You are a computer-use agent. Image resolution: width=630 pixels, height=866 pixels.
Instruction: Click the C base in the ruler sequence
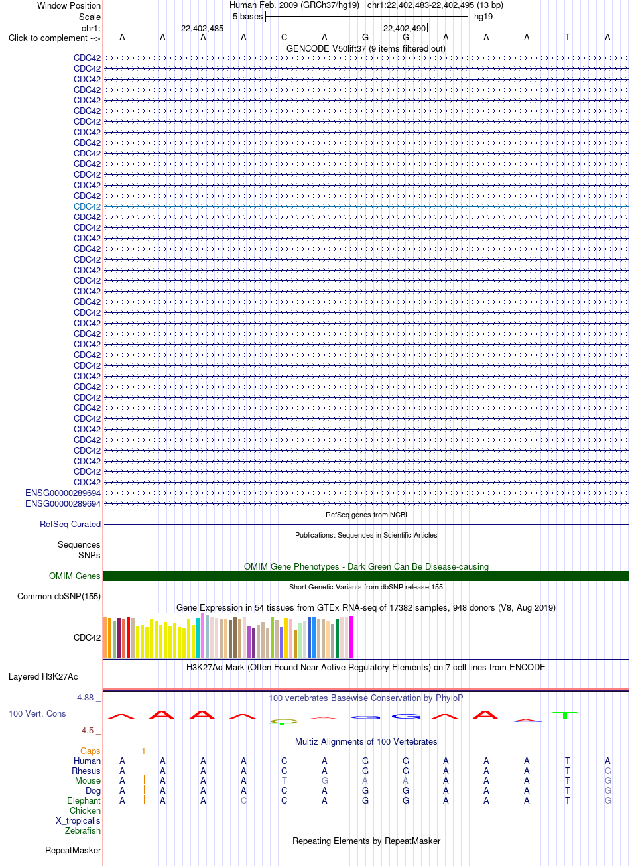(x=284, y=38)
